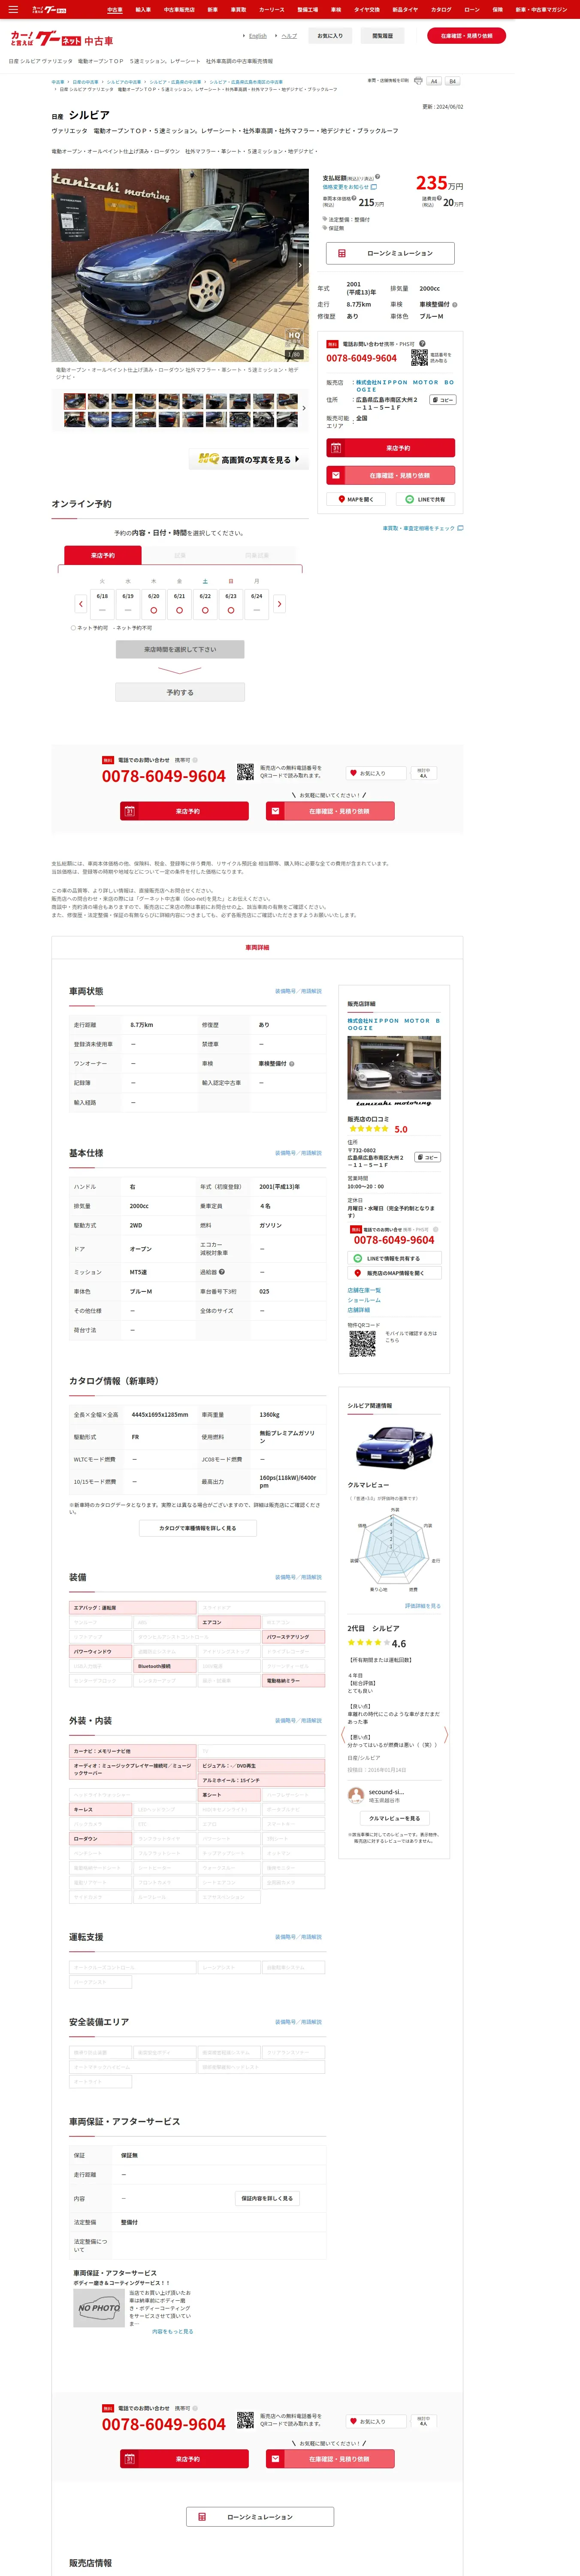Open カタログ top navigation item

click(441, 9)
